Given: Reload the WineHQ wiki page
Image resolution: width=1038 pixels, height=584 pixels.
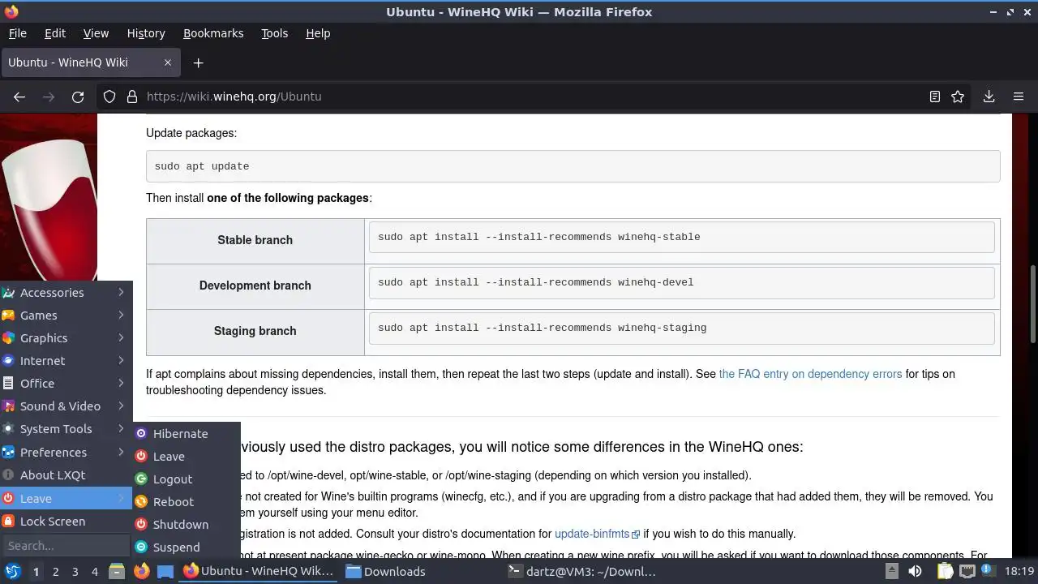Looking at the screenshot, I should [78, 97].
